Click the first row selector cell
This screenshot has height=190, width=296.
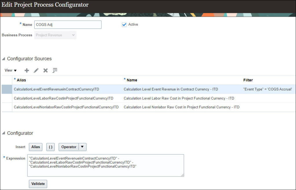click(7, 90)
